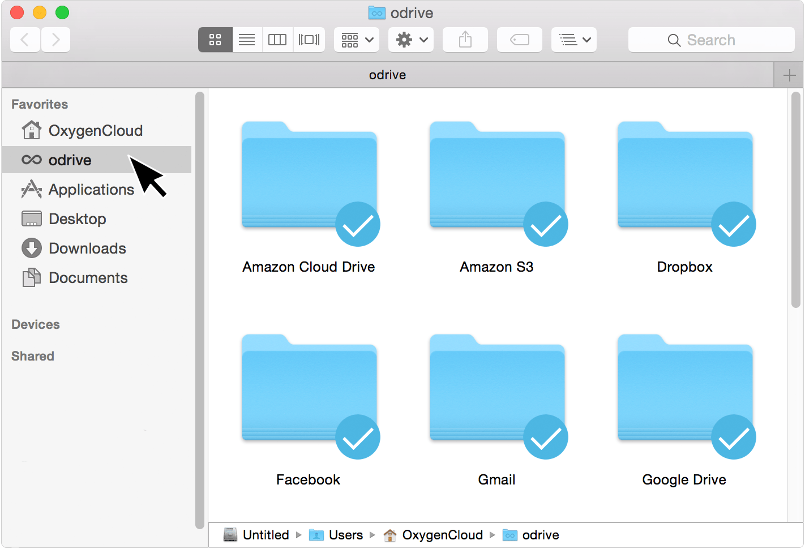Screen dimensions: 805x549
Task: Click the OxygenCloud home icon in path bar
Action: coord(390,534)
